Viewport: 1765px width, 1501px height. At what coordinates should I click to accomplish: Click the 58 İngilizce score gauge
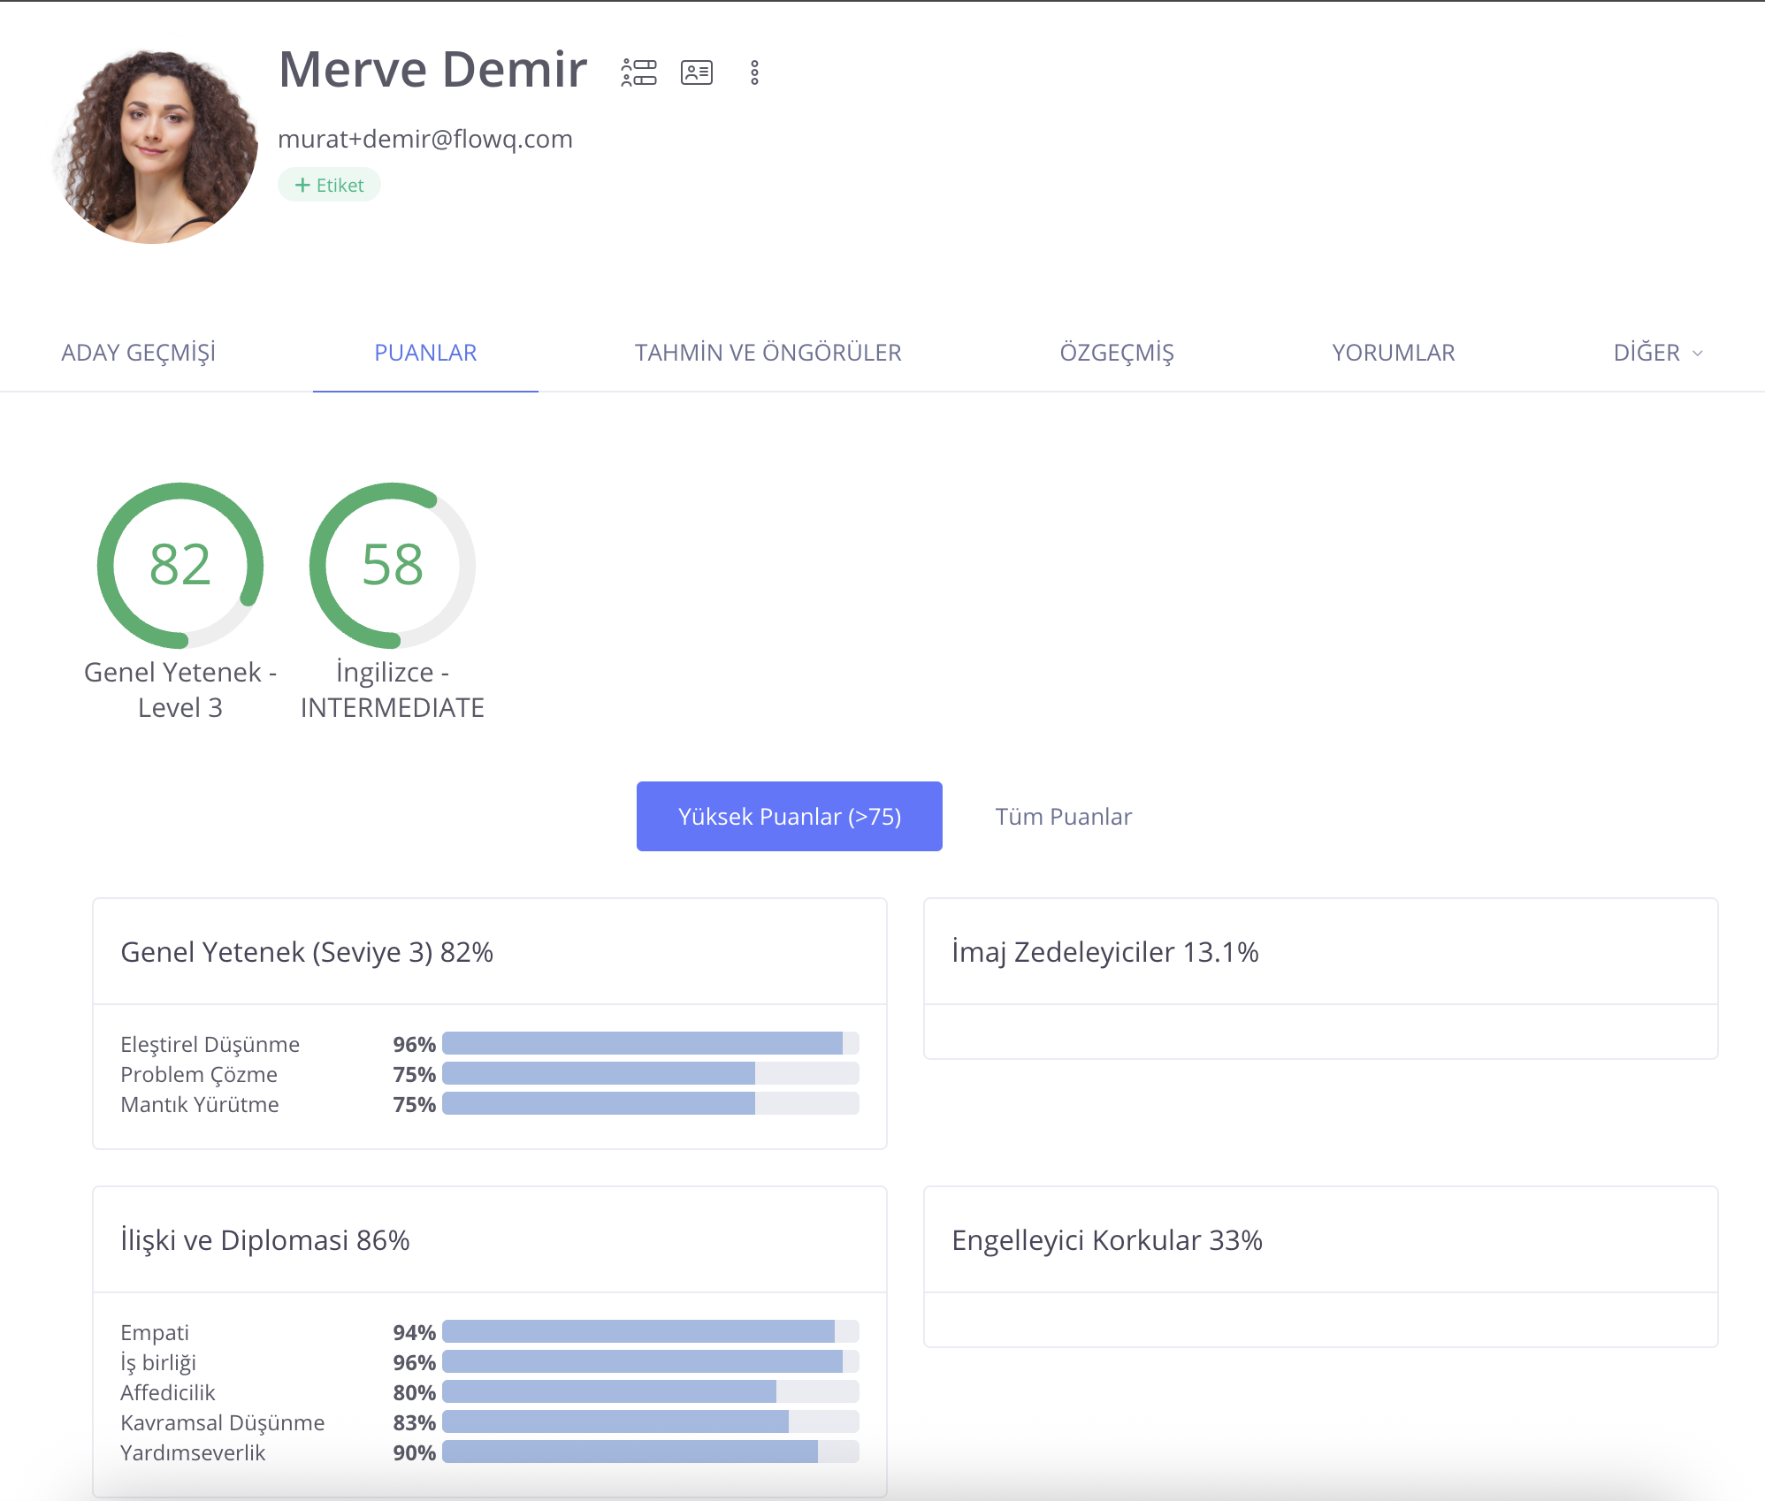[x=393, y=565]
